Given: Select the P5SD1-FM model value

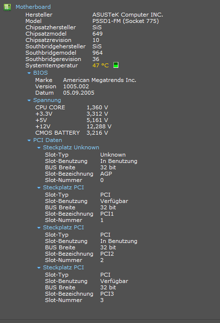Looking at the screenshot, I should [x=126, y=21].
